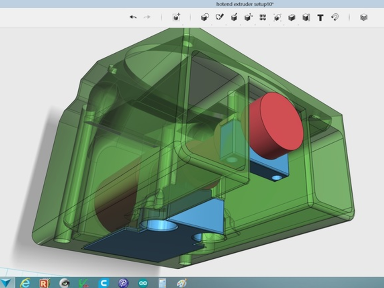Select the Construct tool icon
Viewport: 384px width, 288px height.
234,17
